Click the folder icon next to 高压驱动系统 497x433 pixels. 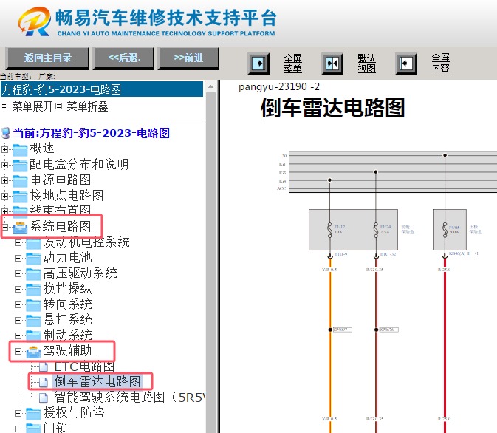(33, 274)
